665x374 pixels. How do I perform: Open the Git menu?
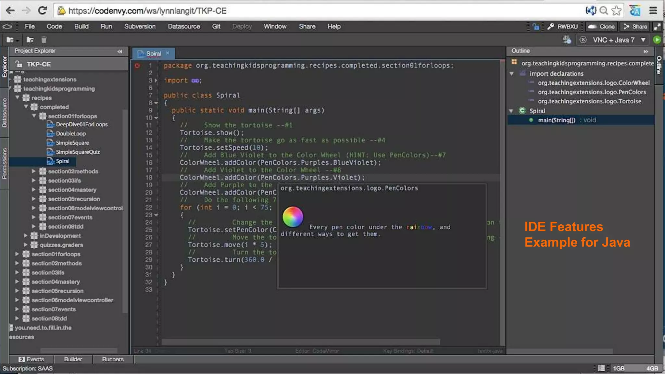tap(216, 27)
